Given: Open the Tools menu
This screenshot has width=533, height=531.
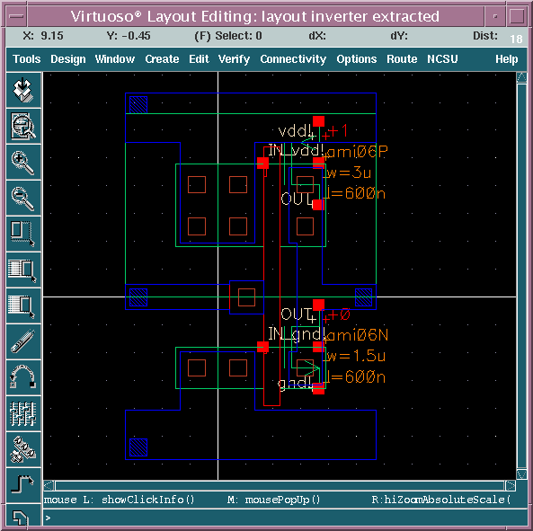Looking at the screenshot, I should point(27,59).
